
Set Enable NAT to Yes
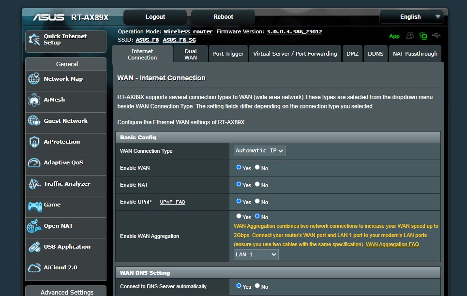[239, 184]
